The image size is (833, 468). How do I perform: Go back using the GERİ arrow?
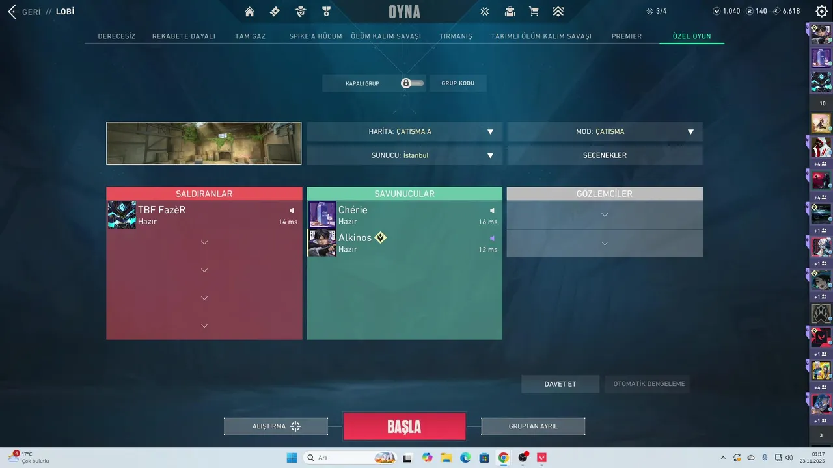pyautogui.click(x=12, y=11)
